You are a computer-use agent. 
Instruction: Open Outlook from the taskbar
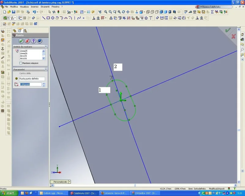[x=52, y=193]
